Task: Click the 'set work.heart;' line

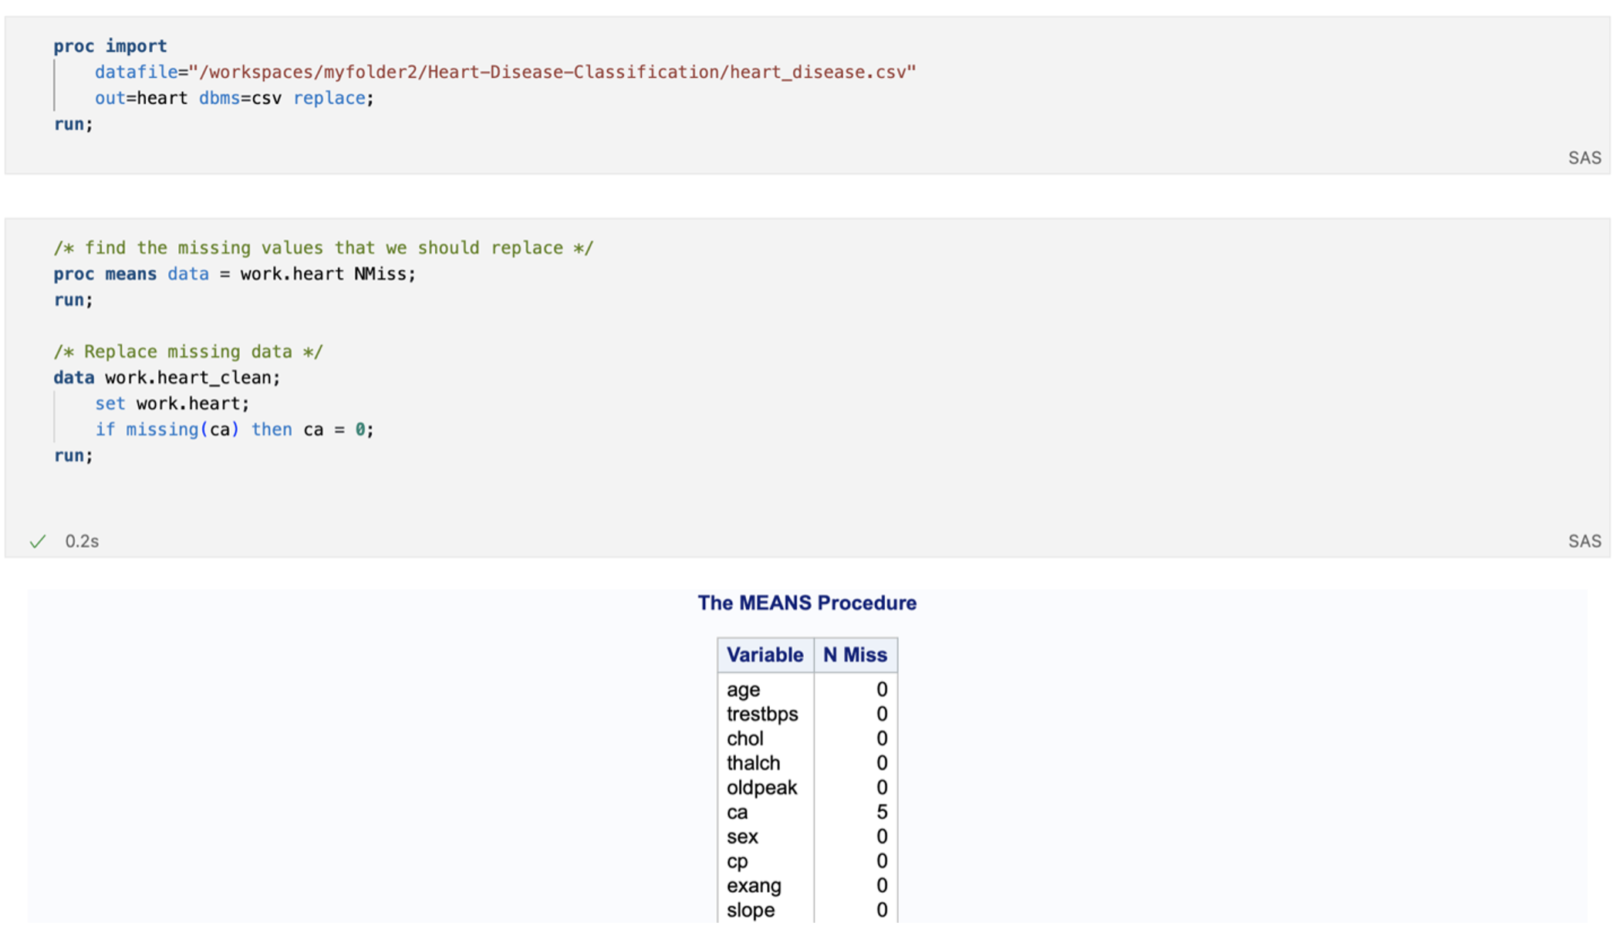Action: 172,404
